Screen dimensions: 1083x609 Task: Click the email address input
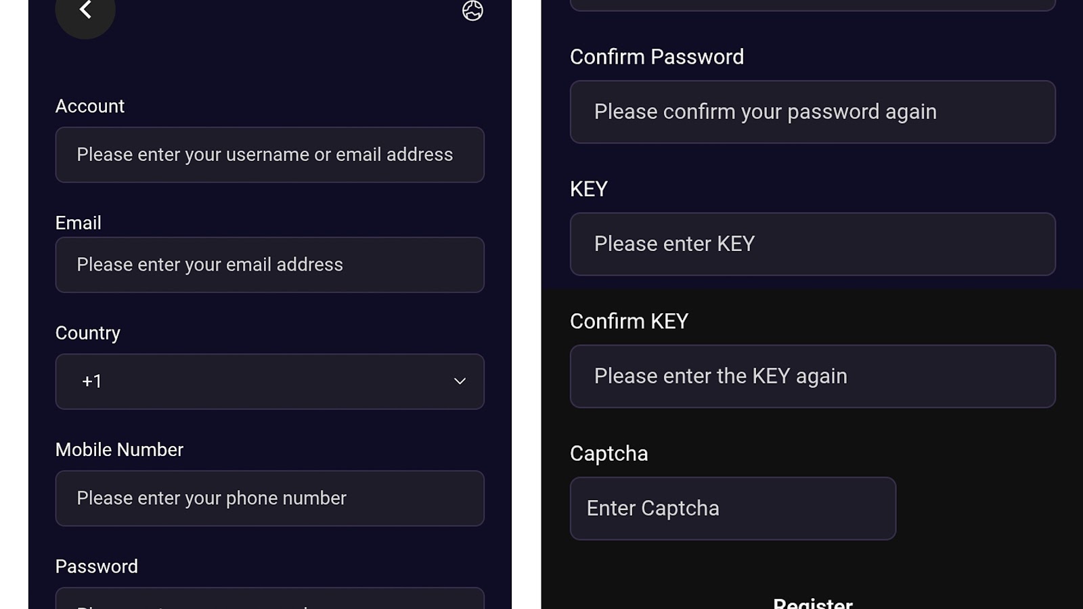pos(269,265)
